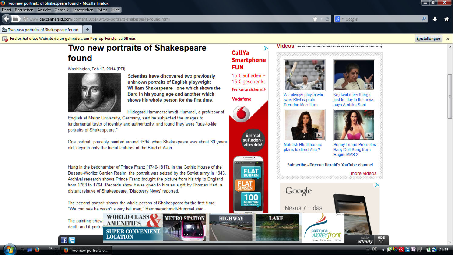Show hidden system tray icons arrow

(x=383, y=250)
